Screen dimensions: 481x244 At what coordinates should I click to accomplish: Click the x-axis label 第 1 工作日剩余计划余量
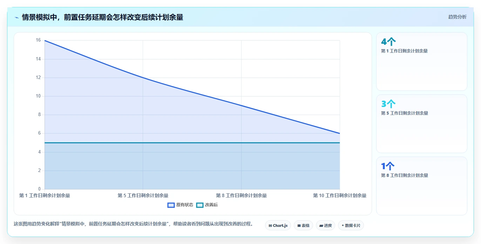[x=45, y=196]
